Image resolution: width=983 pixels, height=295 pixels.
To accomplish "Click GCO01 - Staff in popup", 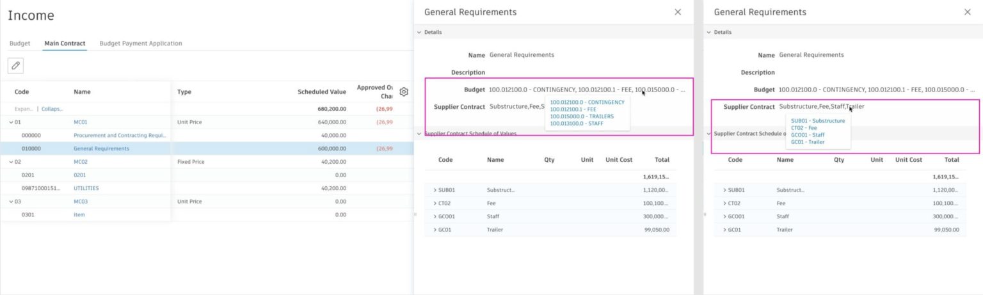I will pyautogui.click(x=808, y=135).
